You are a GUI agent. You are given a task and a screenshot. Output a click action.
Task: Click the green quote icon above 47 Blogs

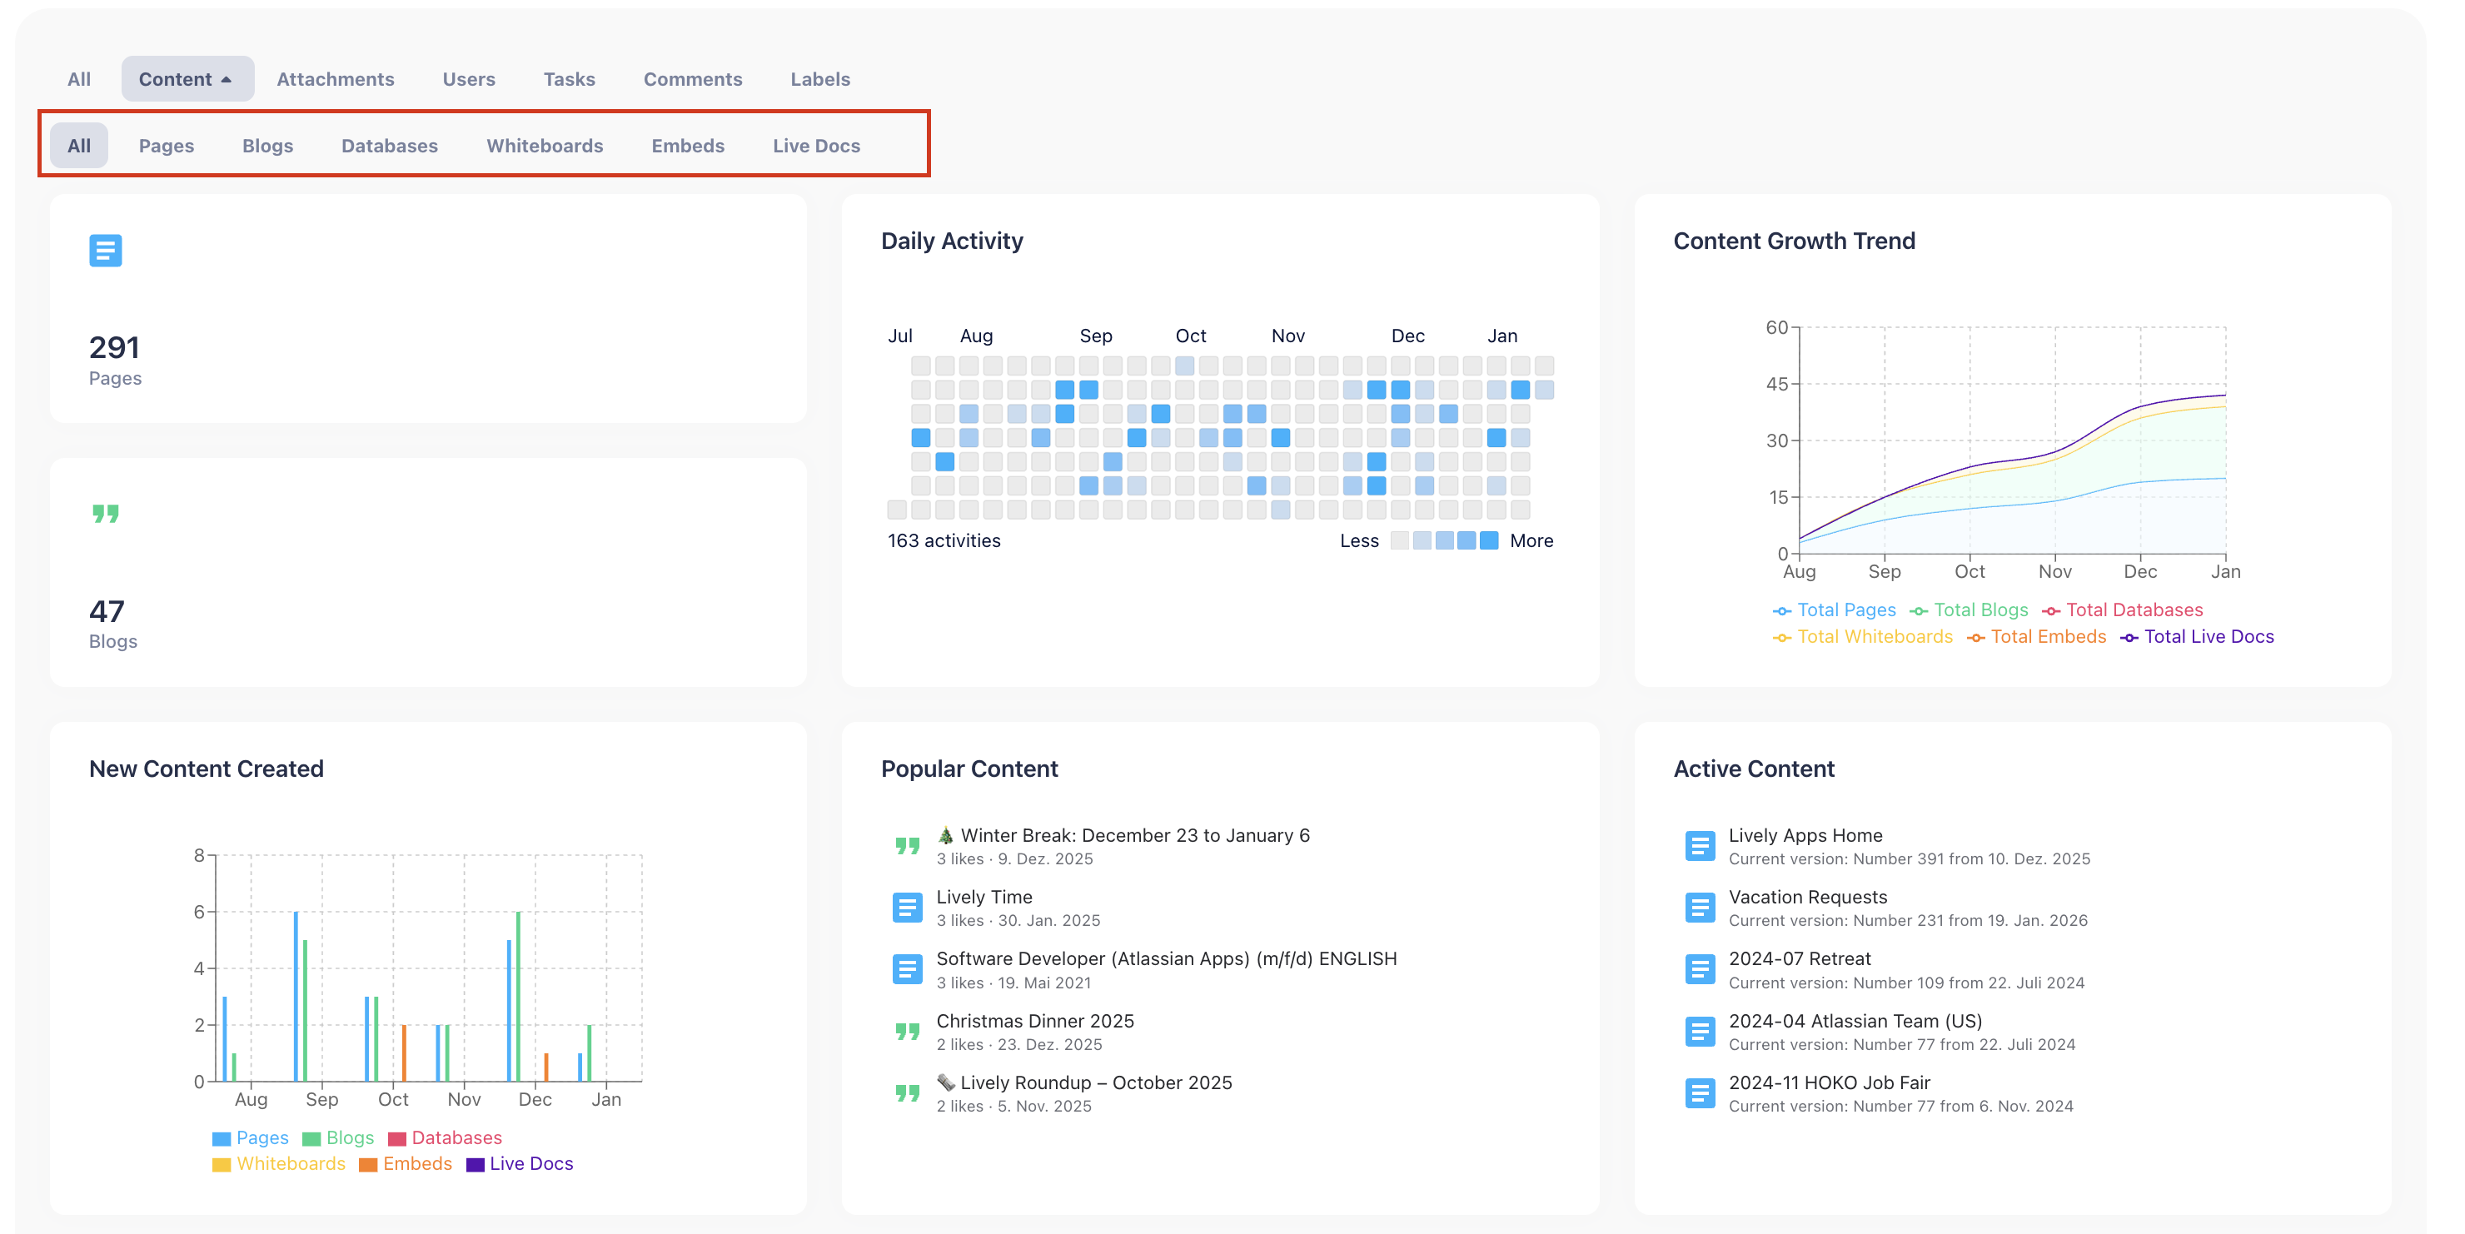pyautogui.click(x=105, y=514)
